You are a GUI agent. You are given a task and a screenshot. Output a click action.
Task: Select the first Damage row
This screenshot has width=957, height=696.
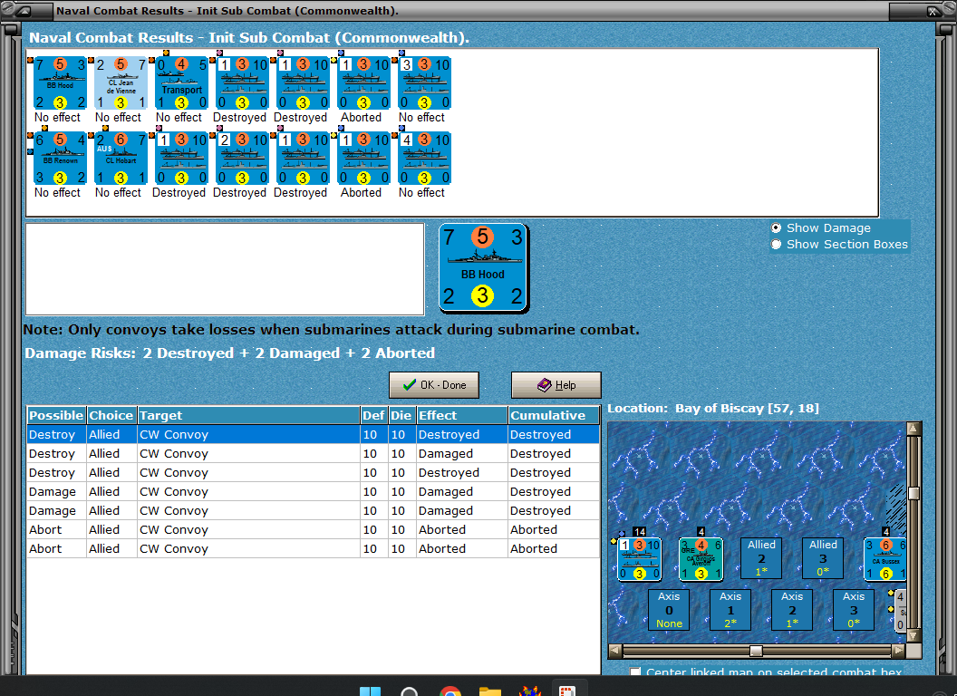[313, 491]
